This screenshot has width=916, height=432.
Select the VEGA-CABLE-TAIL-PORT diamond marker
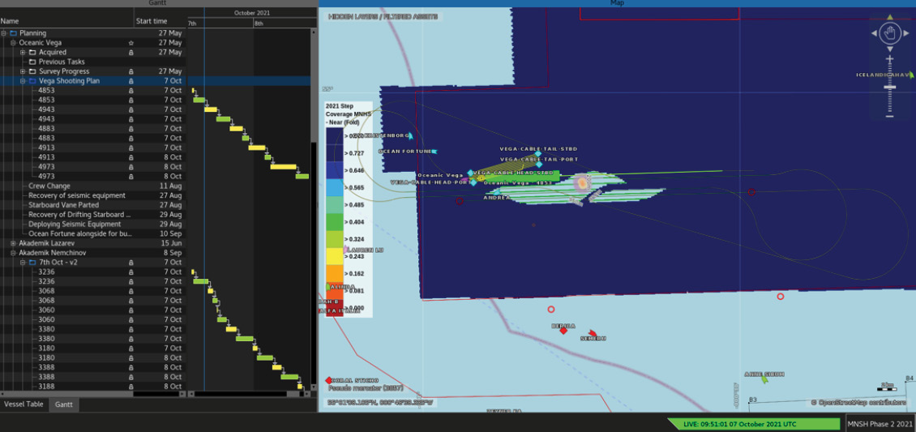[539, 165]
